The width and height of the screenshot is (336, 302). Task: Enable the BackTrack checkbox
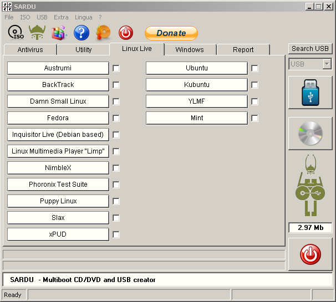point(116,85)
